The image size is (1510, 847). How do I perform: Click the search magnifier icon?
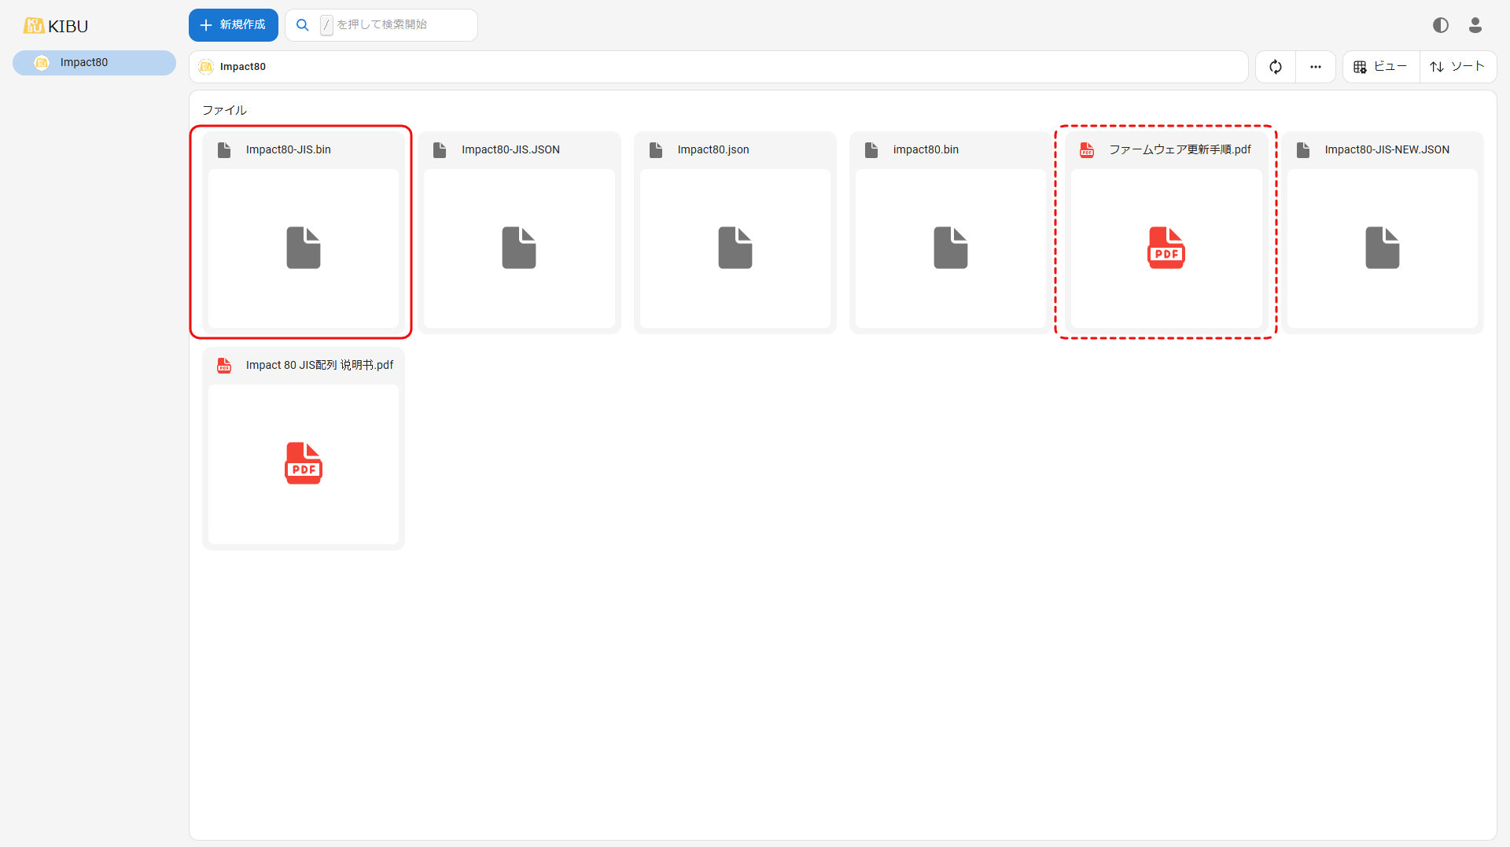303,25
